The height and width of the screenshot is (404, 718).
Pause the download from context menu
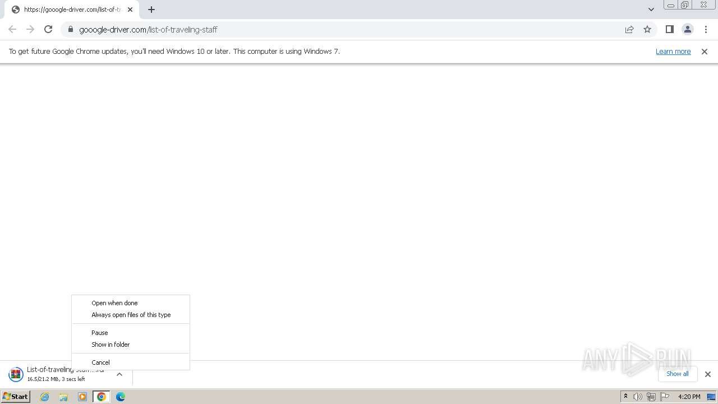(131, 333)
